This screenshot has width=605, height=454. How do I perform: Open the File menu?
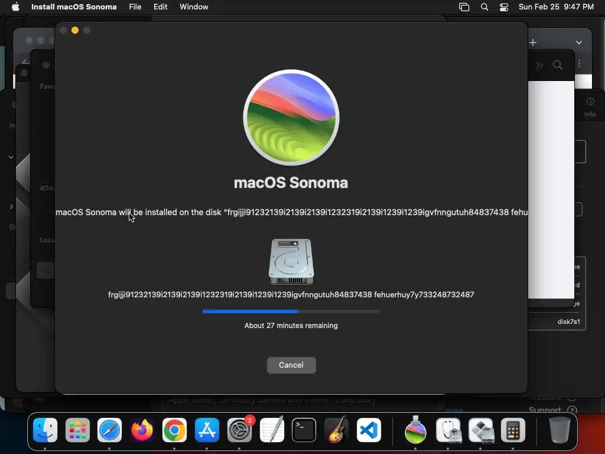[135, 7]
